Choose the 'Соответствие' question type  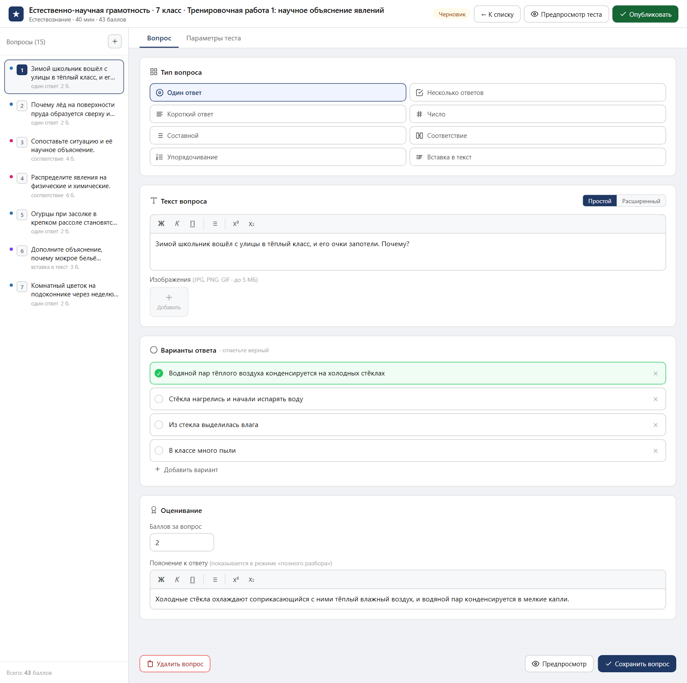pyautogui.click(x=538, y=136)
